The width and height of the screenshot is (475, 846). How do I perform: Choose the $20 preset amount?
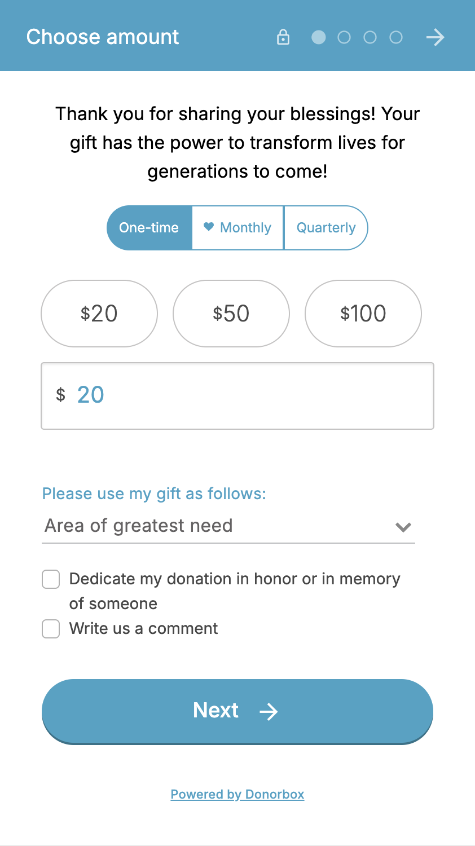(99, 314)
